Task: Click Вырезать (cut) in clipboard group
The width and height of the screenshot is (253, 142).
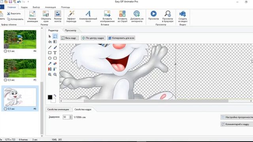Action: (x=14, y=13)
